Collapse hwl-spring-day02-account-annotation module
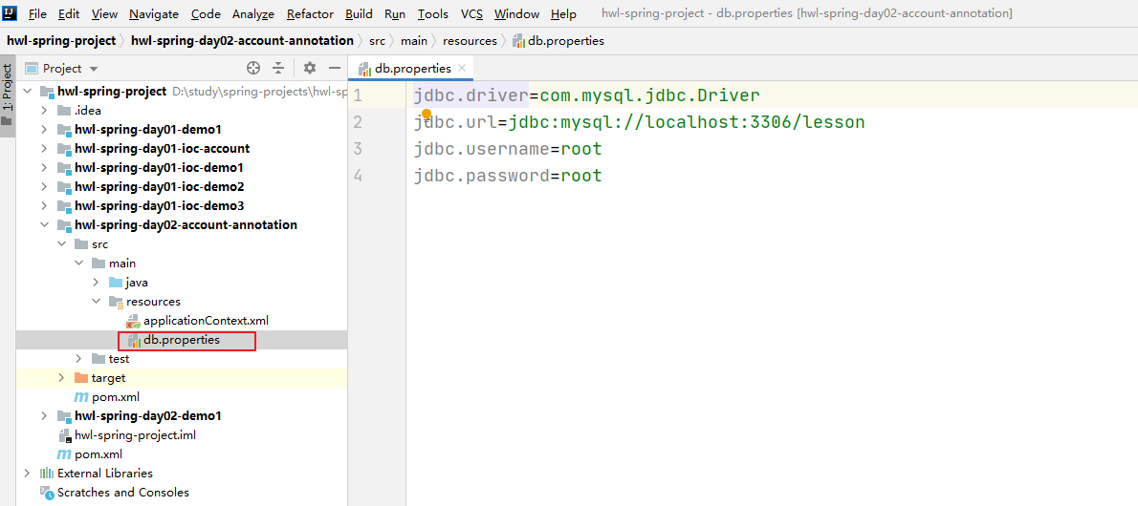Viewport: 1138px width, 506px height. [44, 224]
